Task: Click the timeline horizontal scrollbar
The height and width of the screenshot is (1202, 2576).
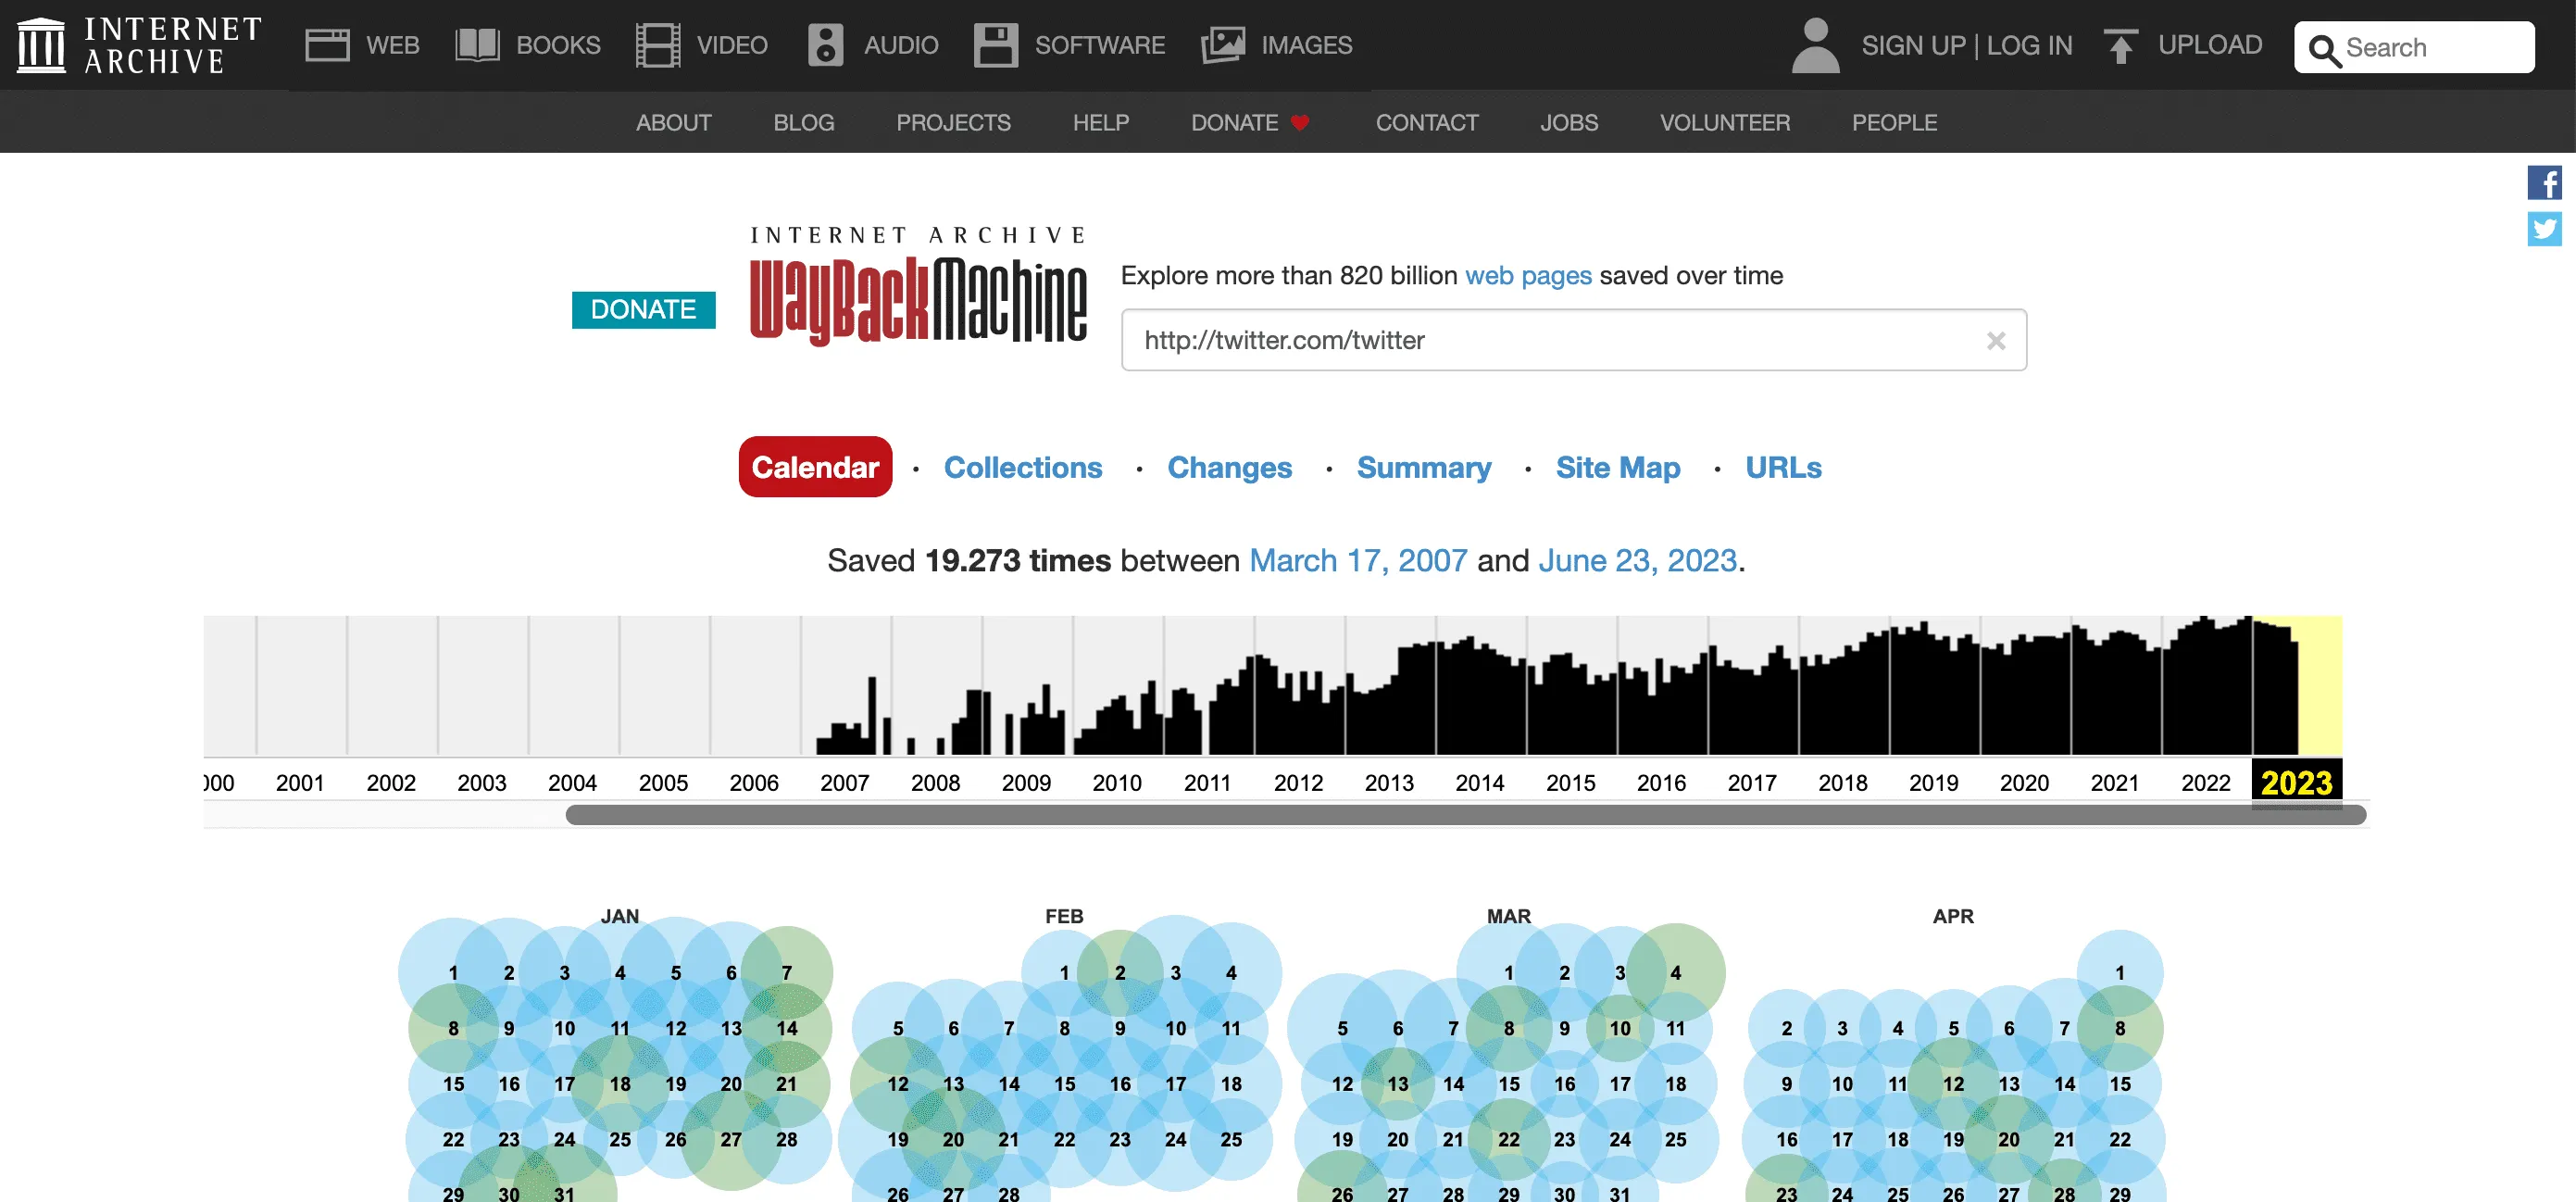Action: tap(1464, 815)
